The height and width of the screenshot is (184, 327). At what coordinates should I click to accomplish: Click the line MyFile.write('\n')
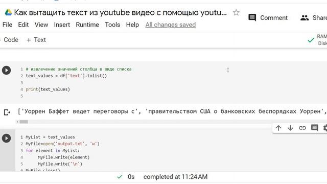[x=60, y=164]
